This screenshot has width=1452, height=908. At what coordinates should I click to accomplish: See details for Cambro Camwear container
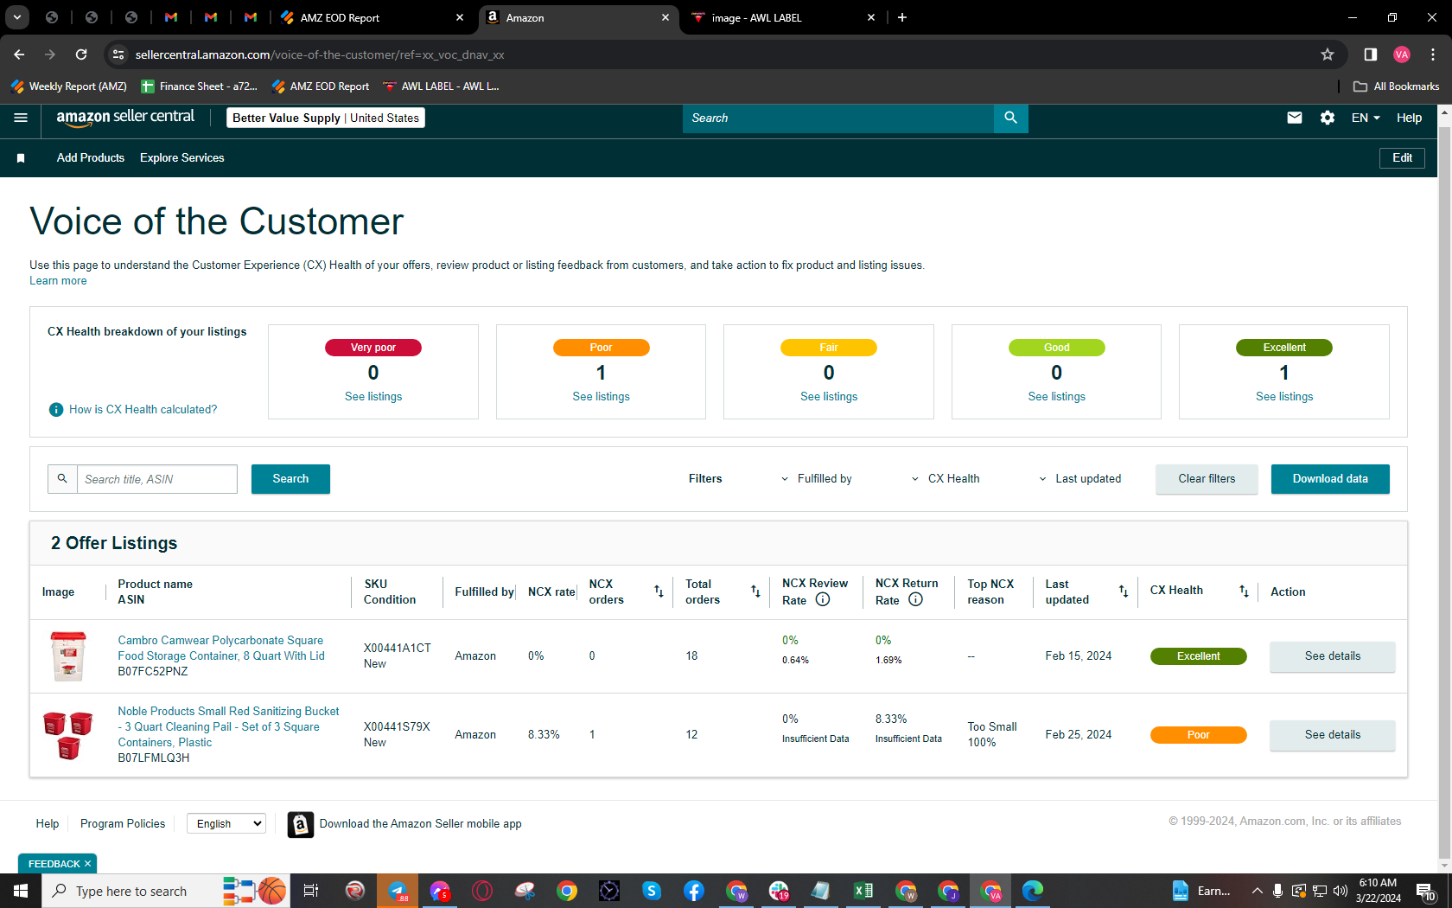1332,656
